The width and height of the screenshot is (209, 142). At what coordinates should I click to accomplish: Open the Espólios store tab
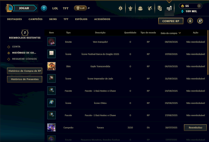point(81,19)
